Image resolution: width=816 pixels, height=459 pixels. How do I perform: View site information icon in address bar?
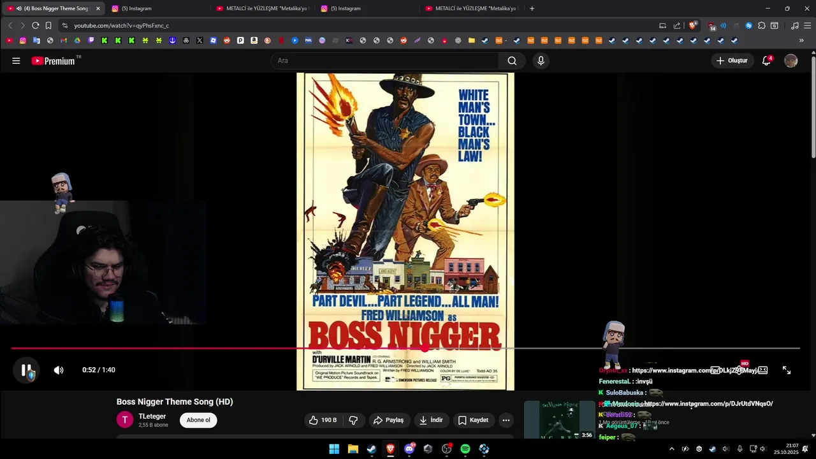[64, 25]
